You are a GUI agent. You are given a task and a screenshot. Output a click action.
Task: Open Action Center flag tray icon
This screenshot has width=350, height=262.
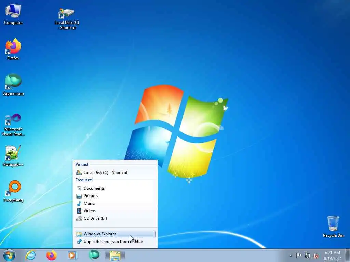[299, 255]
